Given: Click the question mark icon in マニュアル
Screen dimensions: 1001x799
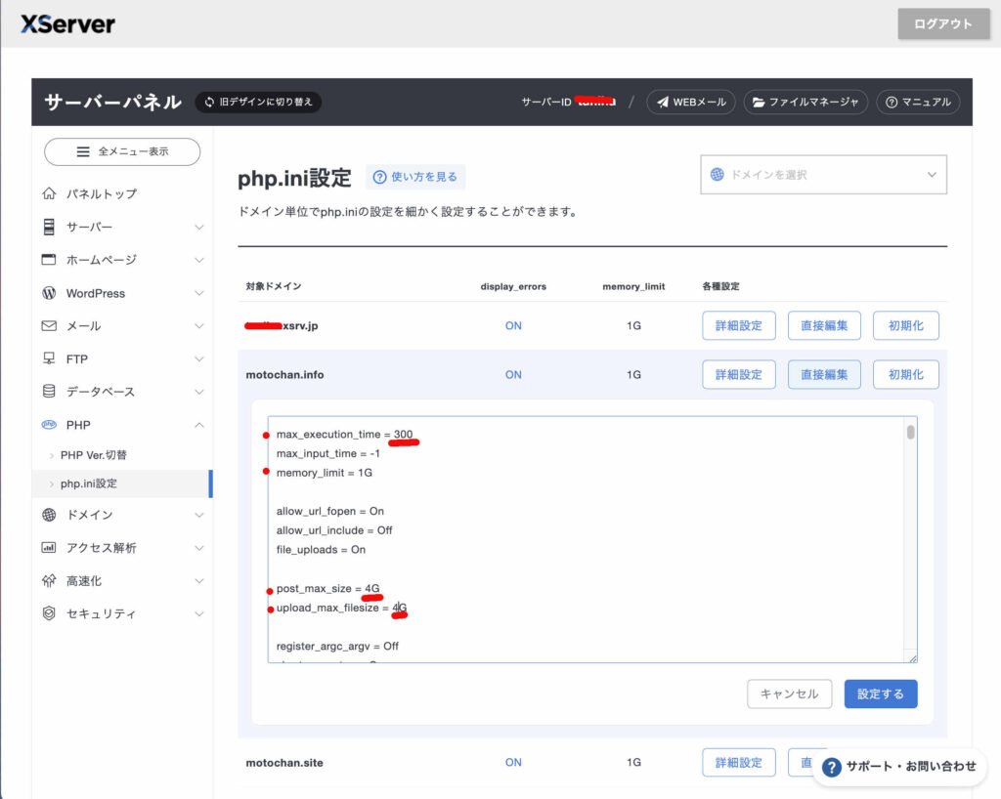Looking at the screenshot, I should pos(892,102).
